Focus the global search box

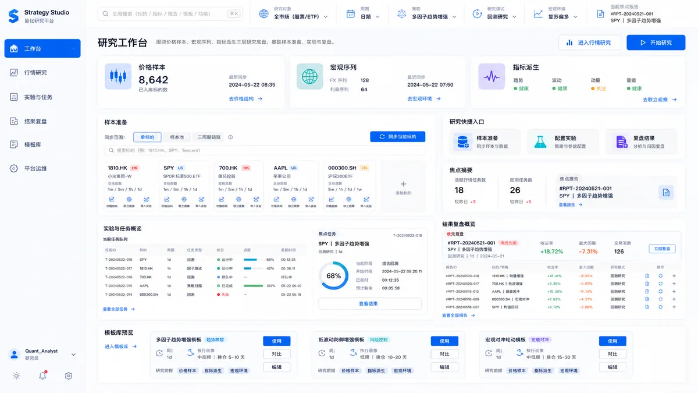[x=170, y=13]
